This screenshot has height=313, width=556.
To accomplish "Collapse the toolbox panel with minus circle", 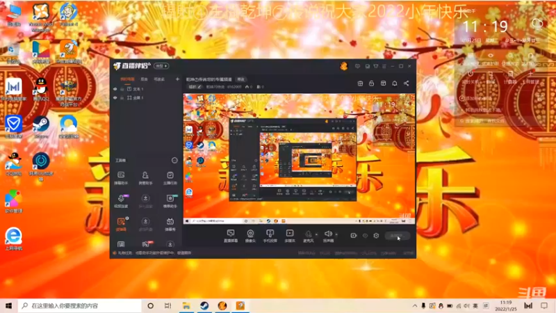I will coord(174,161).
